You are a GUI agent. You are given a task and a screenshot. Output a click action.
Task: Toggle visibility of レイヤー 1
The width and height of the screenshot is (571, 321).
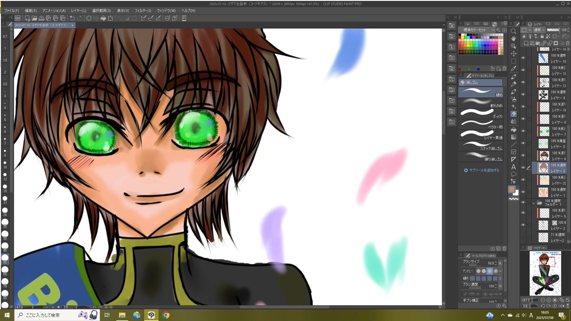pos(523,192)
